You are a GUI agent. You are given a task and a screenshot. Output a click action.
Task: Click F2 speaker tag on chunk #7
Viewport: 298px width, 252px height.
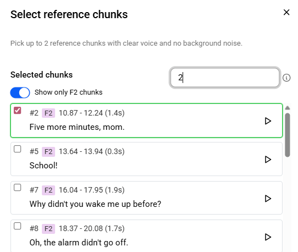pos(48,190)
